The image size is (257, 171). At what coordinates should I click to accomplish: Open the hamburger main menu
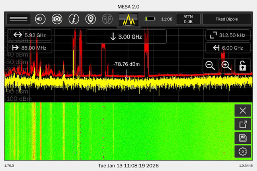[18, 19]
